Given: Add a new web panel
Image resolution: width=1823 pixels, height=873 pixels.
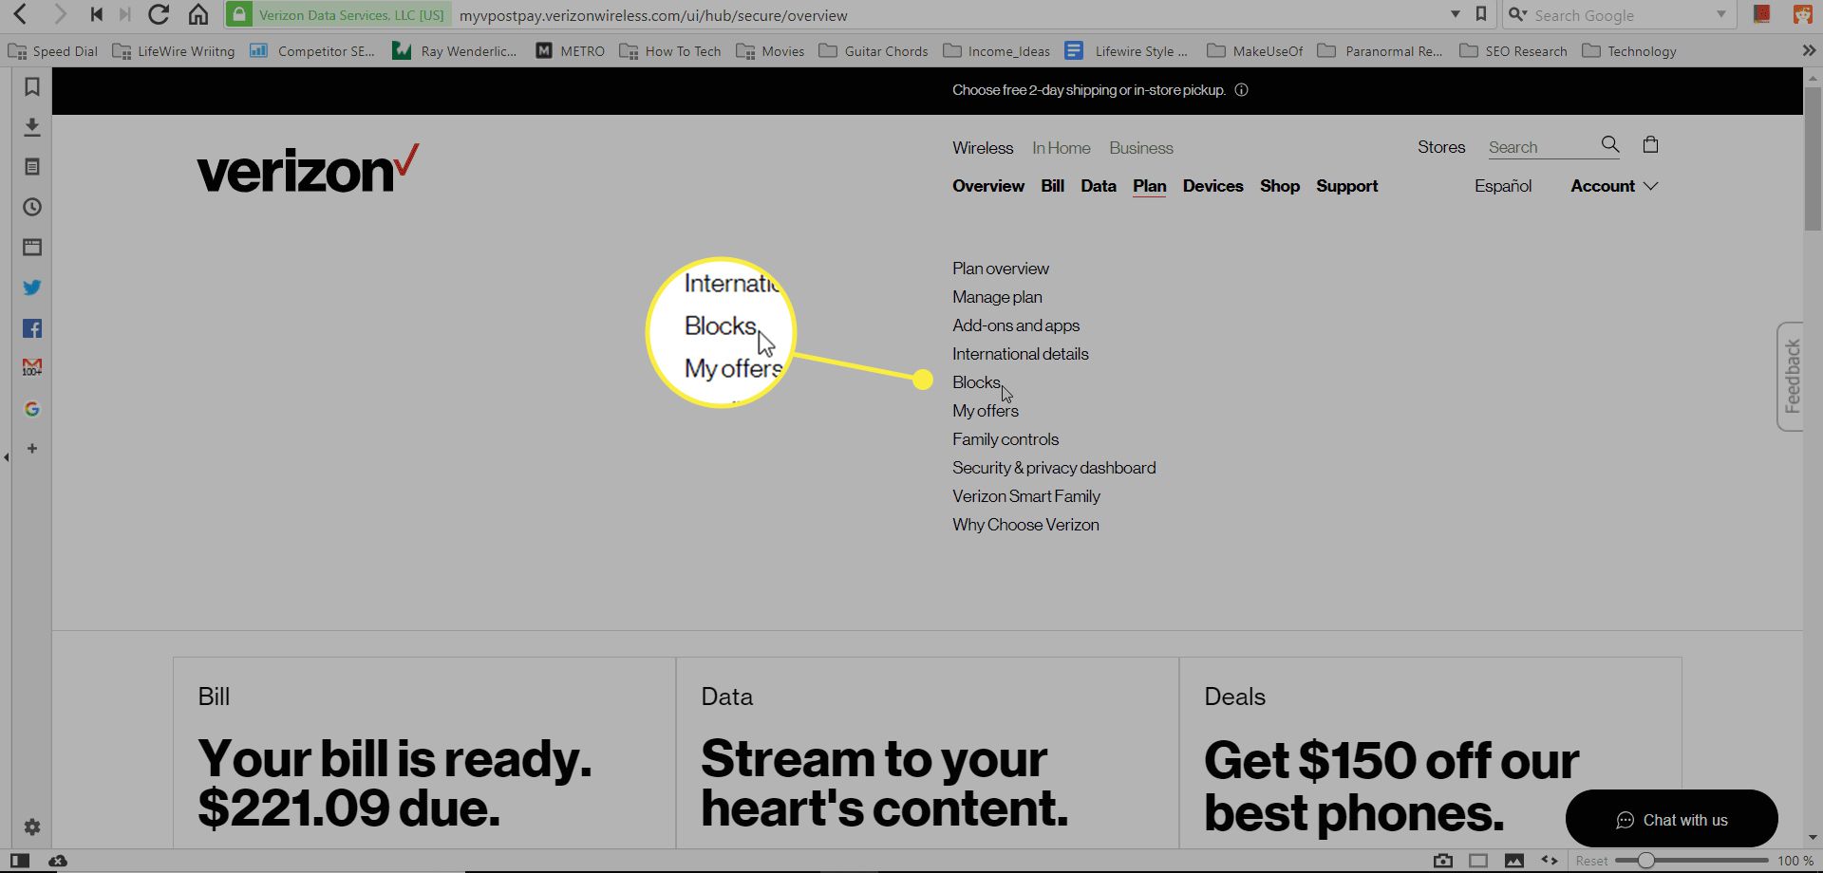Looking at the screenshot, I should click(x=32, y=448).
